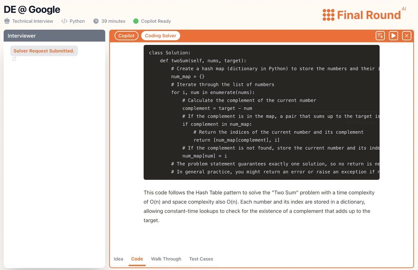This screenshot has width=418, height=270.
Task: Switch to the Copilot tab
Action: click(127, 35)
